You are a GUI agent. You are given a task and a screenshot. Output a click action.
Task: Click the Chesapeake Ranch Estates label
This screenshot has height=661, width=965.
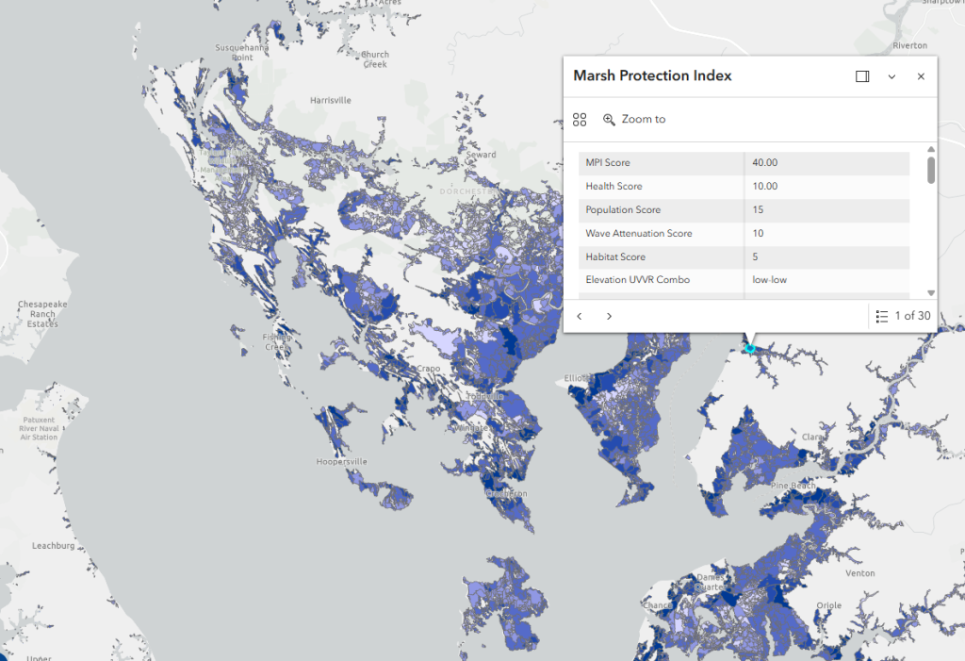coord(42,314)
